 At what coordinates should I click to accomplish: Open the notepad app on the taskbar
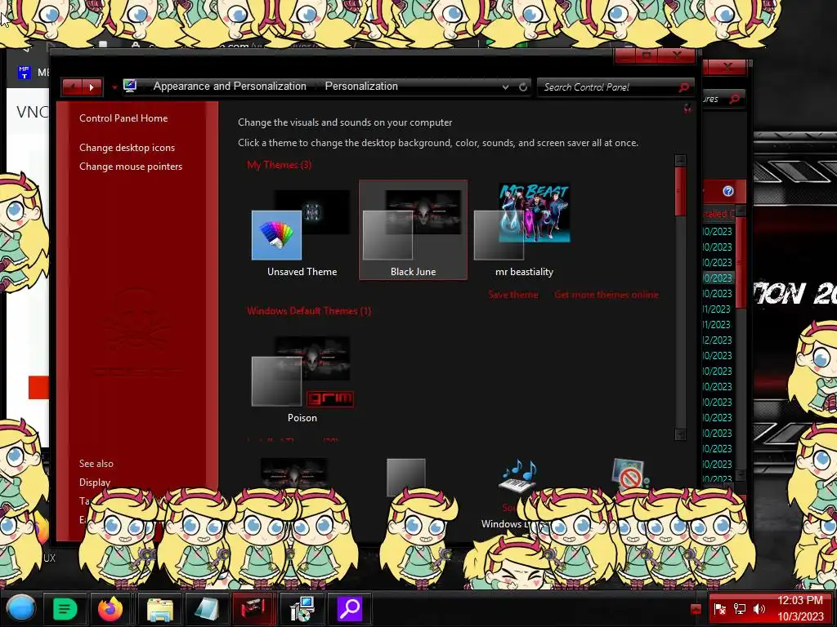207,608
